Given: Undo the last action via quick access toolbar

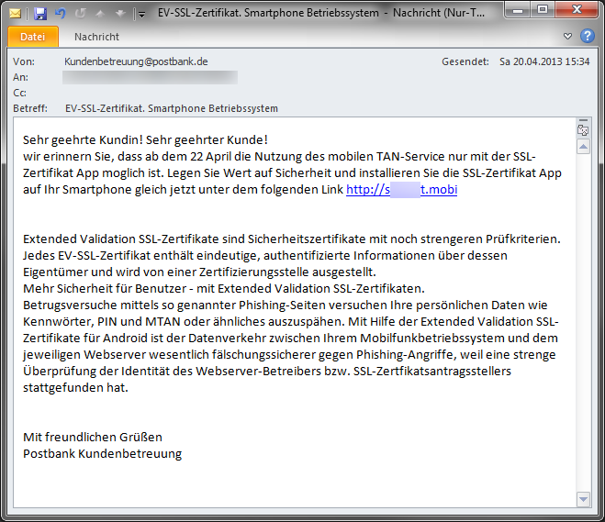Looking at the screenshot, I should (x=61, y=14).
